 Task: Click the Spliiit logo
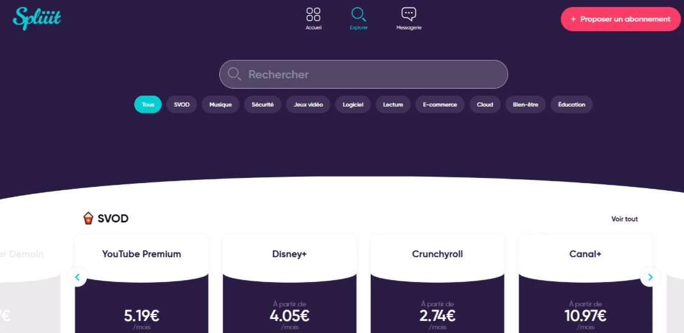[x=36, y=18]
